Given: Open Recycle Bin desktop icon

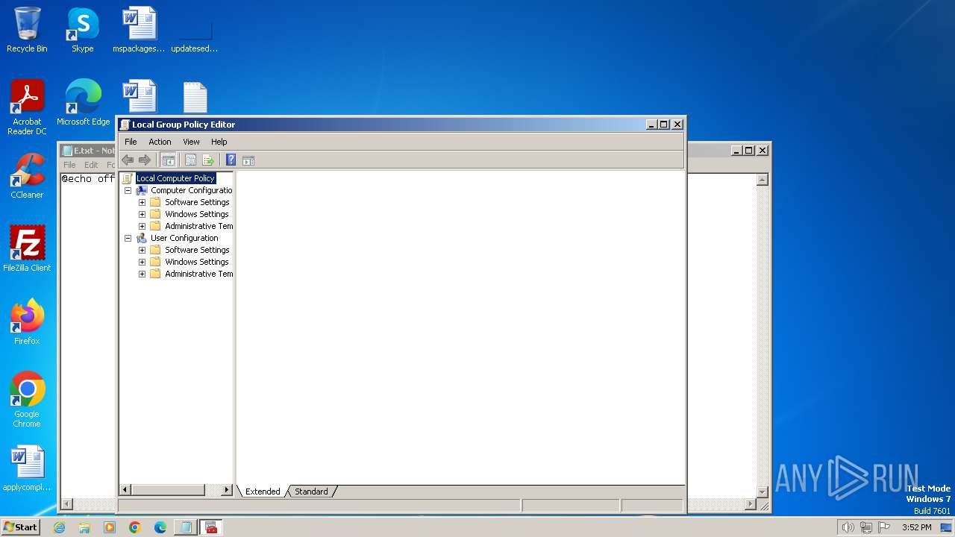Looking at the screenshot, I should coord(27,30).
